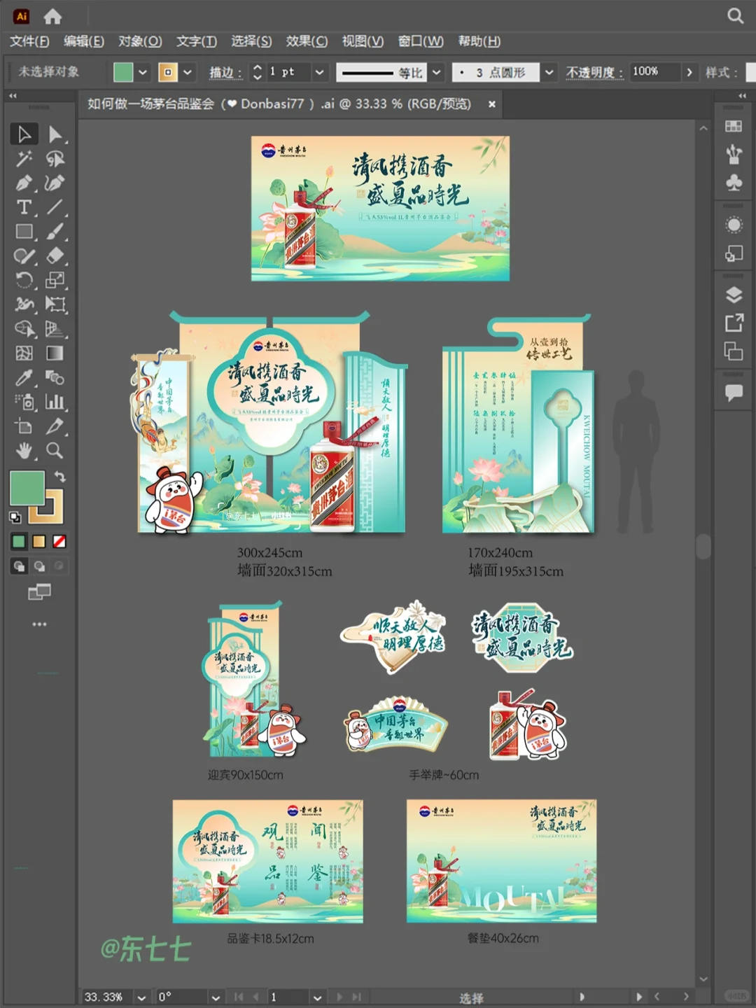This screenshot has width=756, height=1008.
Task: Click green fill swatch in control bar
Action: (123, 72)
